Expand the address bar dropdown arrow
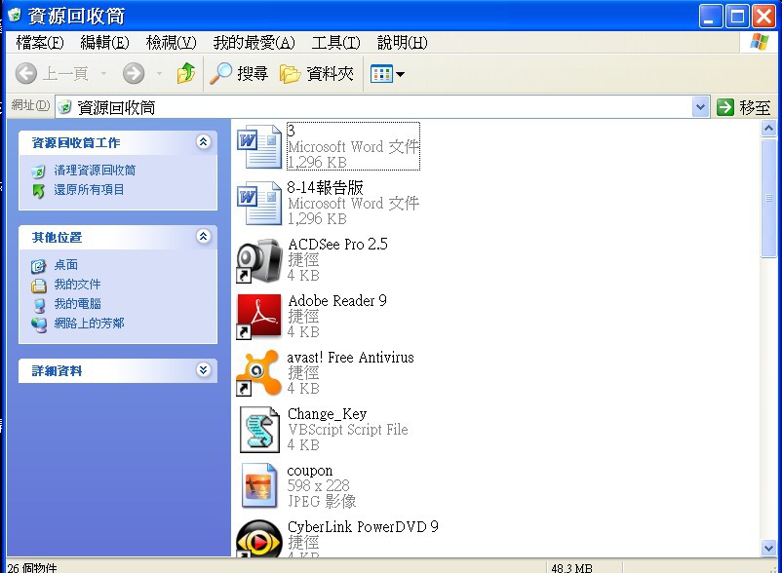 [x=701, y=107]
